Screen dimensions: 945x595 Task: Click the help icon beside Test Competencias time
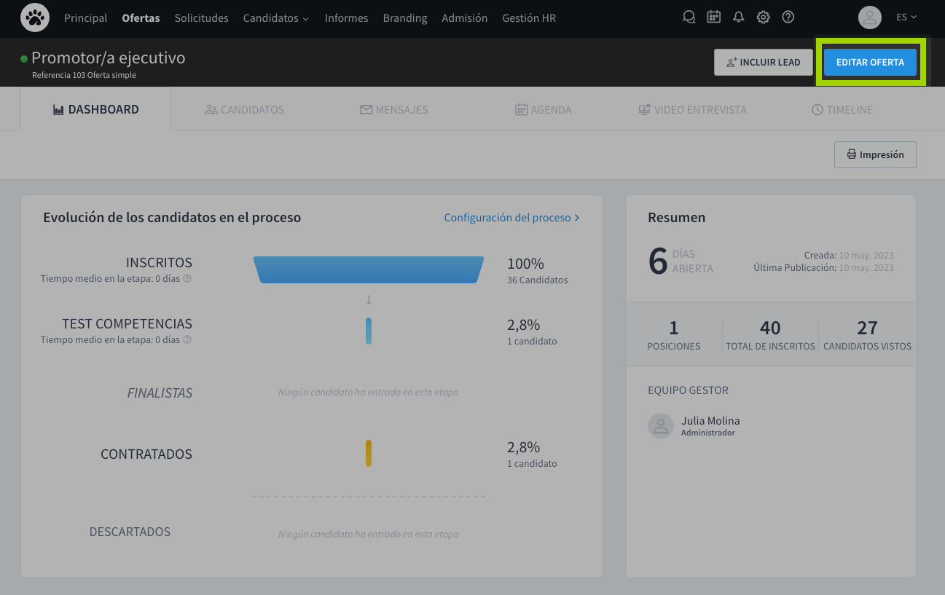point(187,340)
